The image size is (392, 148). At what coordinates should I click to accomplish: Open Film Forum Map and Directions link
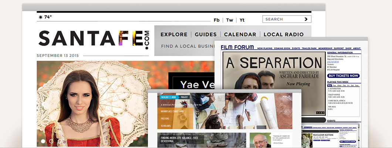pos(335,59)
